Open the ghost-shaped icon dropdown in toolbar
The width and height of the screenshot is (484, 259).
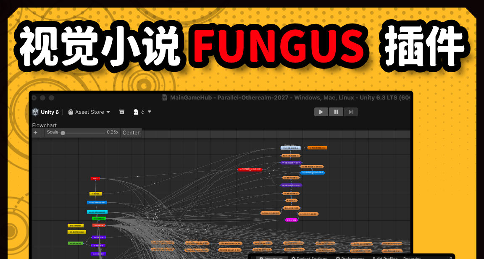(x=142, y=112)
